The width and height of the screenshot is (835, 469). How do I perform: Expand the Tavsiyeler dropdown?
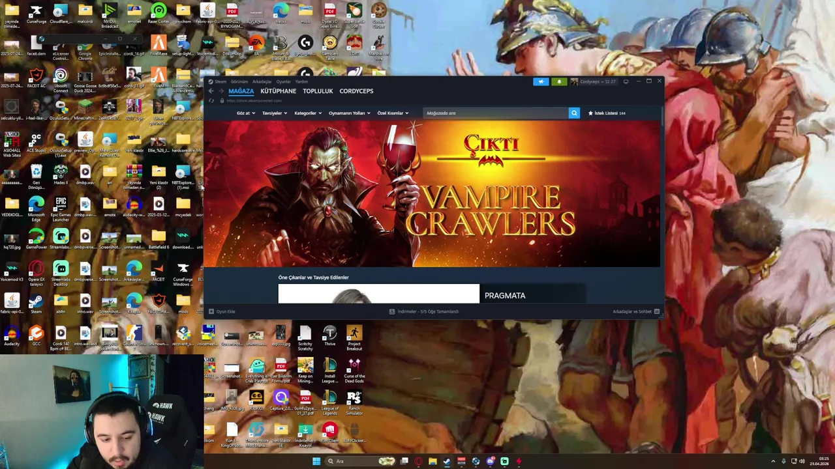point(274,113)
